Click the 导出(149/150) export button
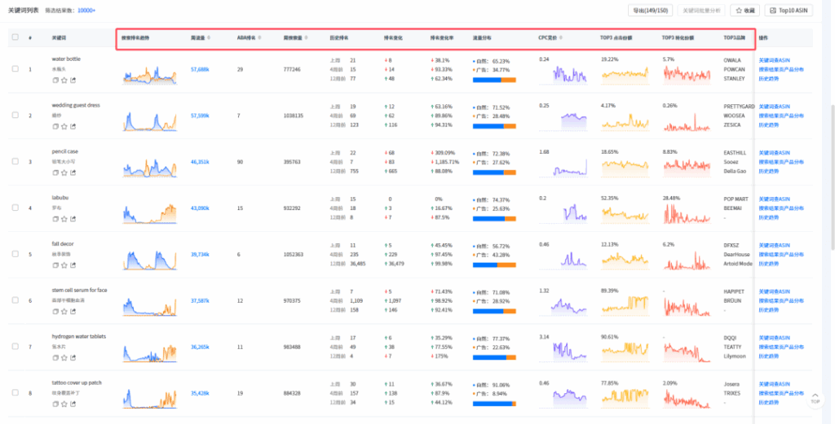835x424 pixels. 651,11
